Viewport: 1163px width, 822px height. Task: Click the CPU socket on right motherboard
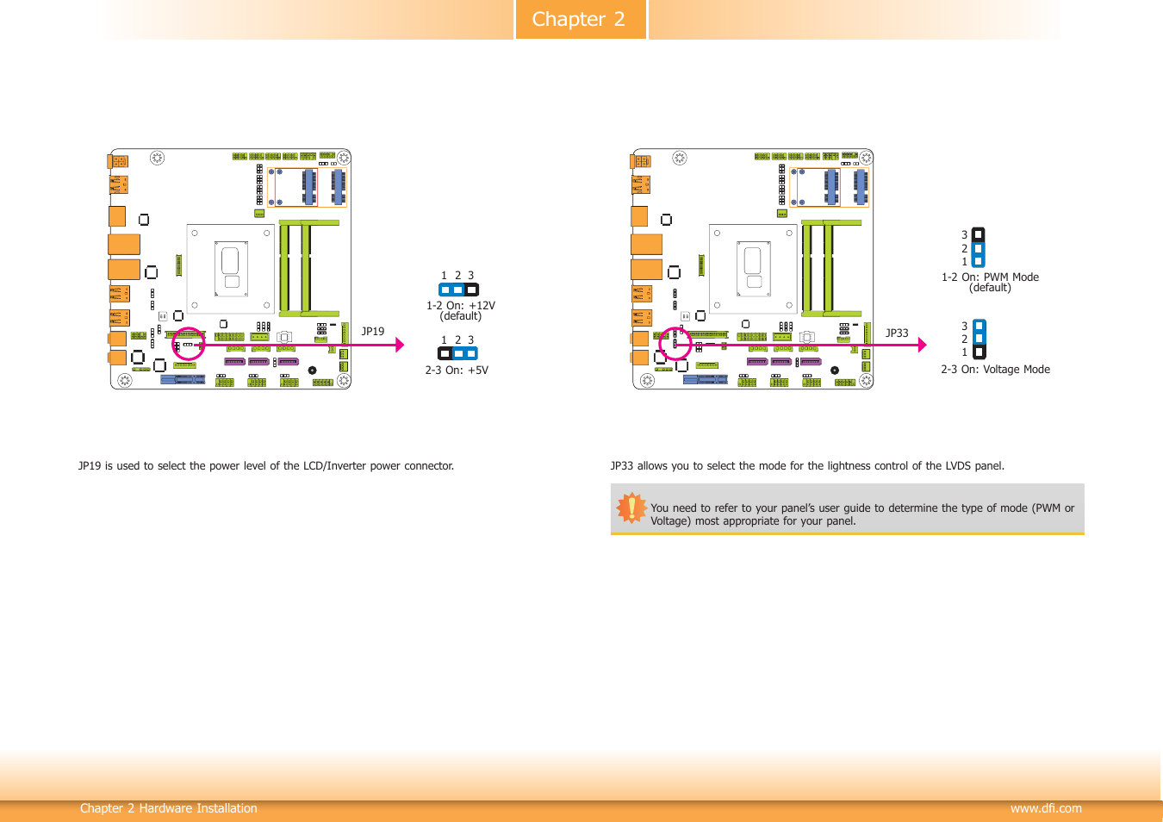coord(753,270)
